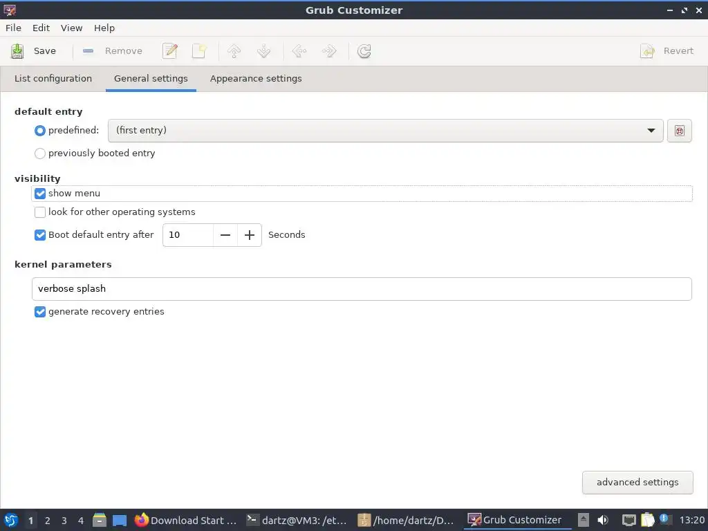The image size is (708, 531).
Task: Switch to workspace 1 in taskbar
Action: tap(30, 521)
